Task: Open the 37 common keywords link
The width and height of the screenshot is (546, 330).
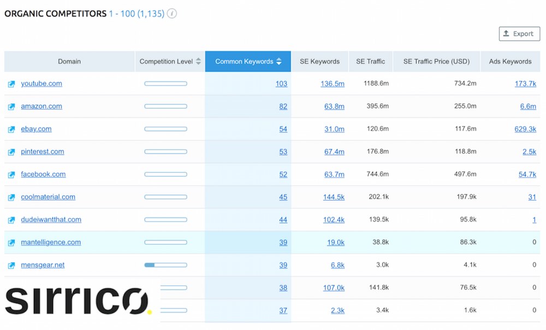Action: (x=283, y=310)
